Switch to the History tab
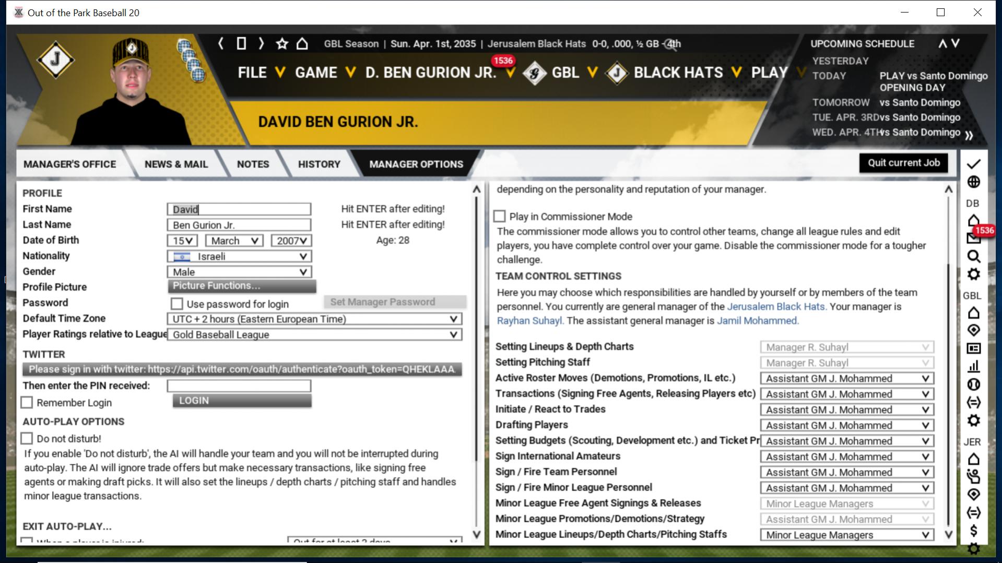This screenshot has width=1002, height=563. tap(319, 164)
